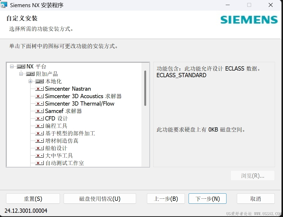The width and height of the screenshot is (283, 217).
Task: Collapse the NX 平台 tree node
Action: click(x=12, y=66)
